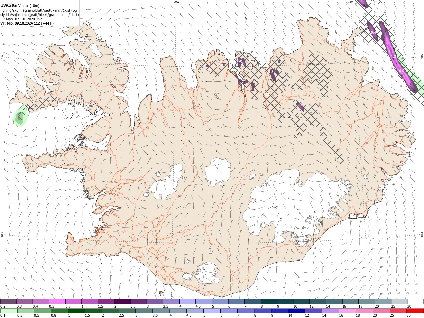This screenshot has height=318, width=424.
Task: Choose the dark teal snow swatch starting at 8
Action: tap(268, 301)
